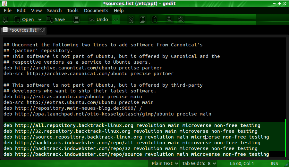Open the Documents menu
289x167 pixels.
click(96, 11)
